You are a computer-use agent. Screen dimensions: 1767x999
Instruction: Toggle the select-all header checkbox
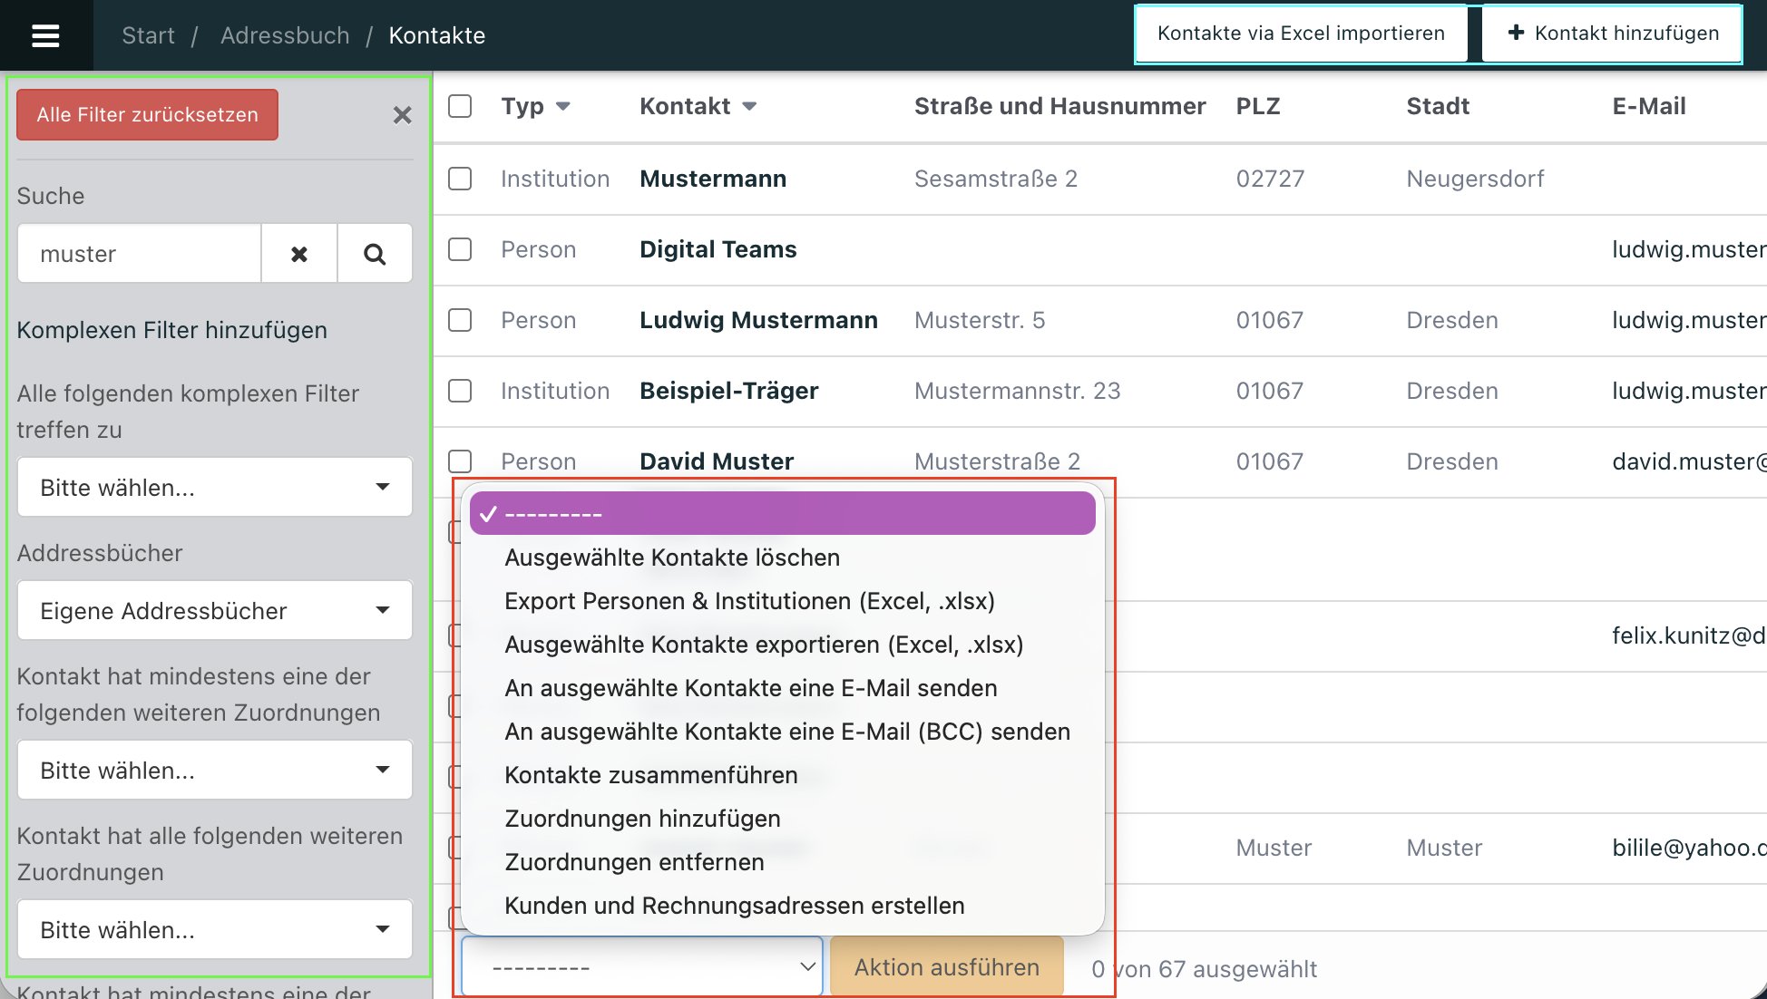pos(460,106)
